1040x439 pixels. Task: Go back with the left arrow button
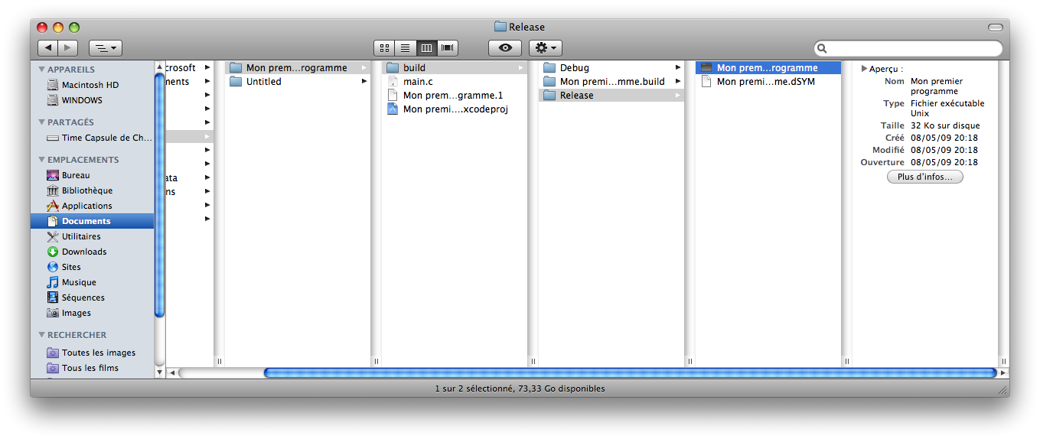[x=47, y=47]
